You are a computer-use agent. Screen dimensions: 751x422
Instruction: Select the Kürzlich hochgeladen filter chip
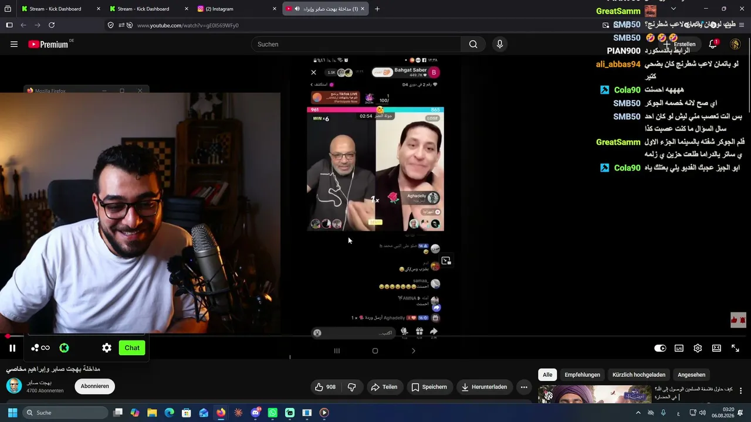point(639,375)
